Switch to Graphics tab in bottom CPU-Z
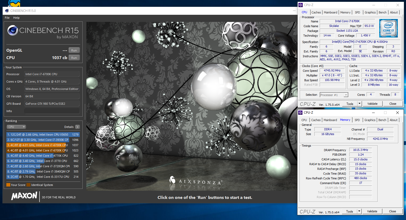 [370, 120]
